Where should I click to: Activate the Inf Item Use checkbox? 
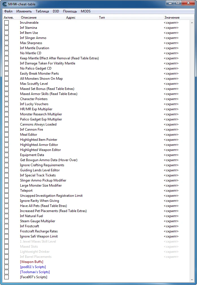tap(7, 33)
